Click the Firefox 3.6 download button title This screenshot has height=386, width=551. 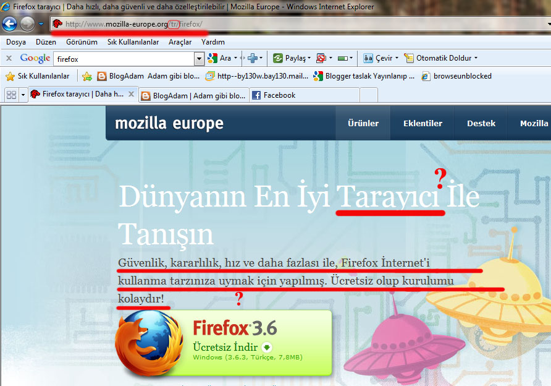click(235, 328)
